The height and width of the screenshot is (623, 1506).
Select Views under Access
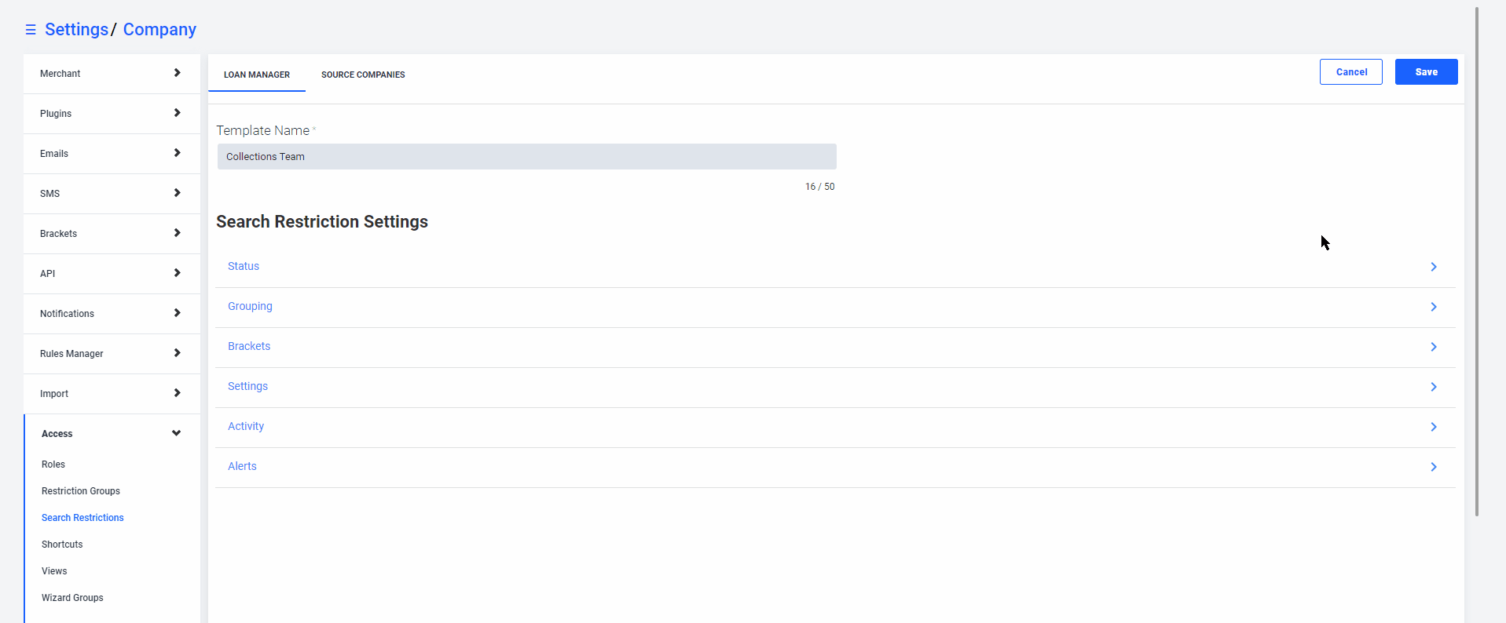54,571
